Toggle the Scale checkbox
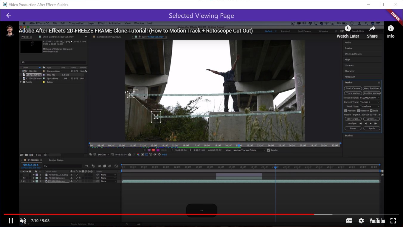Image resolution: width=403 pixels, height=227 pixels. coord(371,111)
